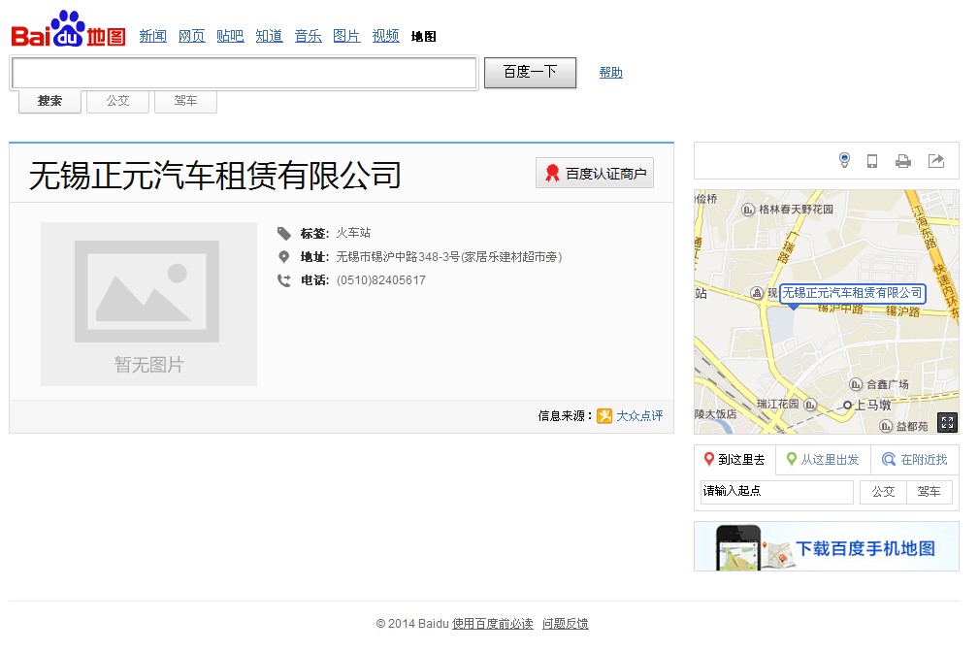Click the share arrow icon

[x=935, y=161]
